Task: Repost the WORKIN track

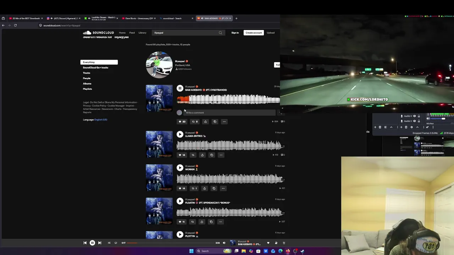Action: (194, 188)
